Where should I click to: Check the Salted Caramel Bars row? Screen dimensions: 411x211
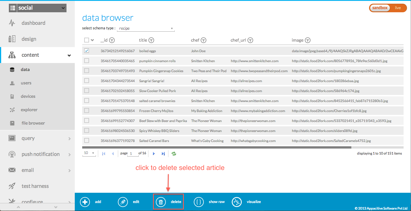pyautogui.click(x=87, y=141)
